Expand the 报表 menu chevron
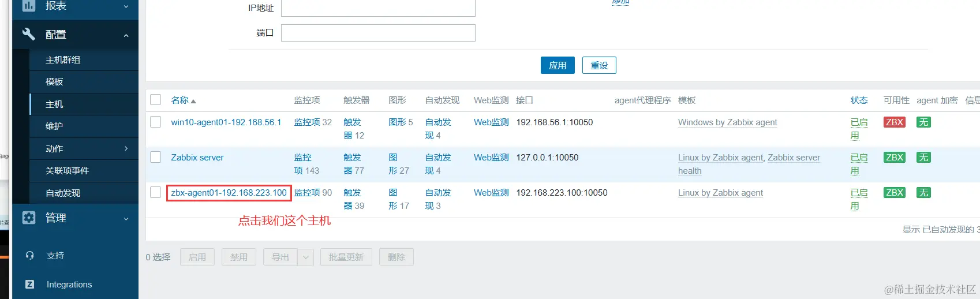Screen dimensions: 980x299 (x=126, y=6)
